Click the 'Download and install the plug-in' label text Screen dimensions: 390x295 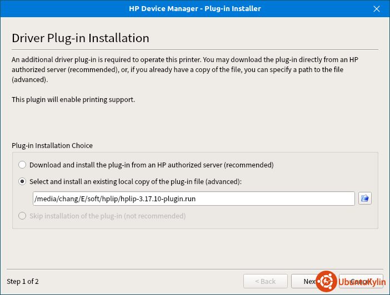click(151, 165)
